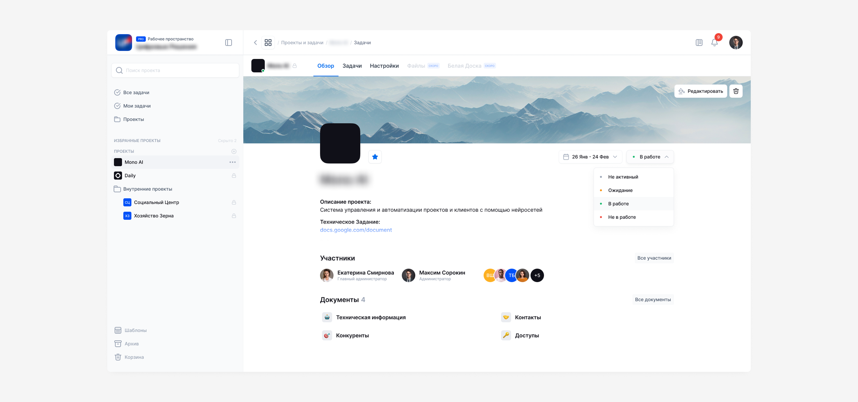The height and width of the screenshot is (402, 858).
Task: Collapse the sidebar panel icon
Action: (229, 43)
